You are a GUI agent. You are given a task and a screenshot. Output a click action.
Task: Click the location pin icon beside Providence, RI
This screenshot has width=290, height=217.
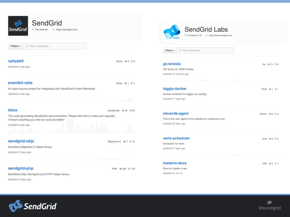185,35
